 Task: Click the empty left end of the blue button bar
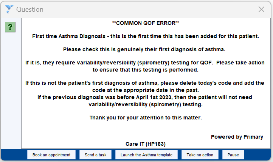click(14, 155)
